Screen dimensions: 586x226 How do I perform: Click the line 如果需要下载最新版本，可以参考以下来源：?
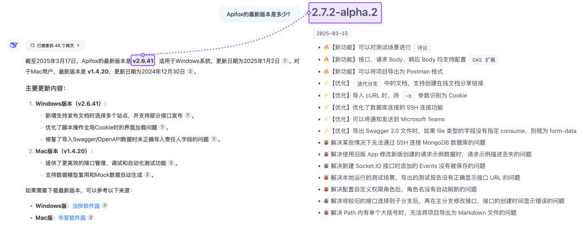79,190
